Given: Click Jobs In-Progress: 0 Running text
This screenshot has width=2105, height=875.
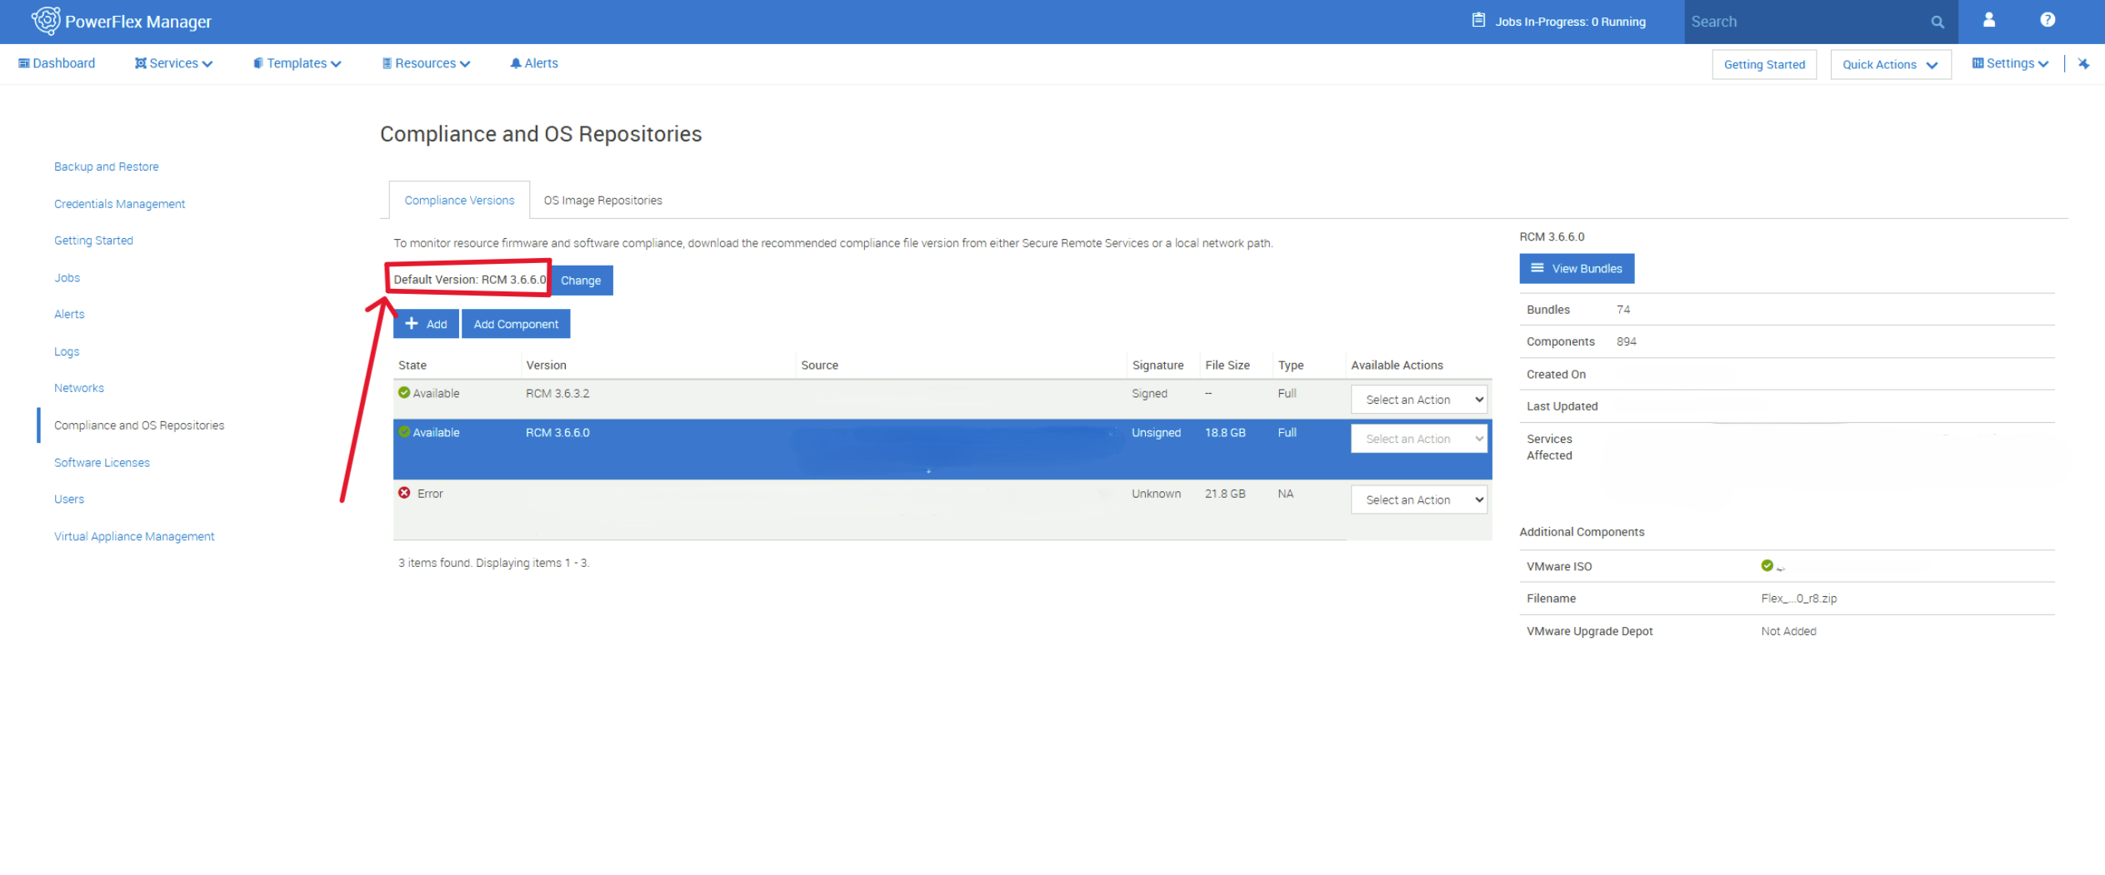Looking at the screenshot, I should coord(1571,22).
